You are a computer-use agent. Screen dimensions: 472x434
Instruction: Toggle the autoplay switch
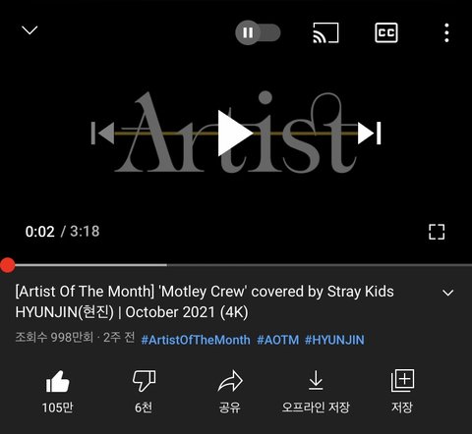point(258,32)
